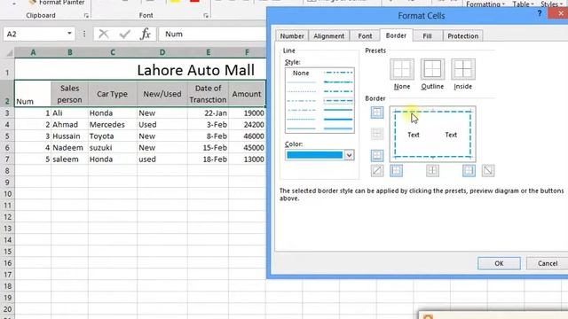Switch to the Alignment tab
This screenshot has height=319, width=568.
click(328, 35)
